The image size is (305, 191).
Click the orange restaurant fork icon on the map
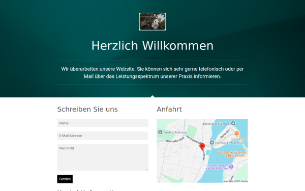tap(237, 133)
